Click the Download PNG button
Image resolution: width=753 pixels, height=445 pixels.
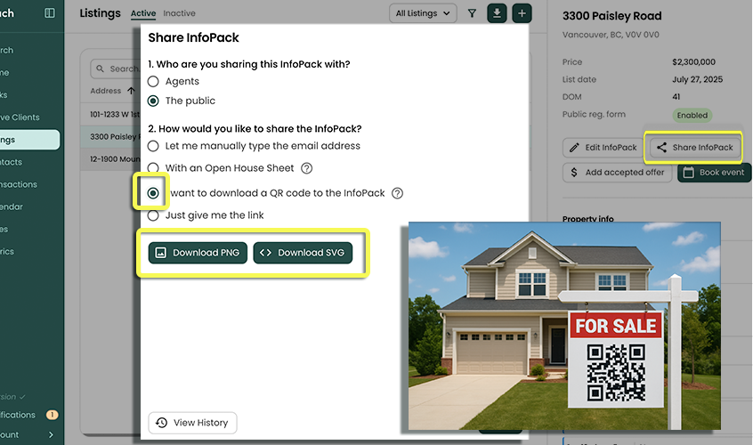point(198,253)
